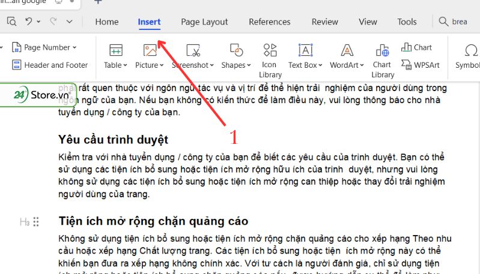
Task: Expand the Table dropdown arrow
Action: (x=125, y=65)
